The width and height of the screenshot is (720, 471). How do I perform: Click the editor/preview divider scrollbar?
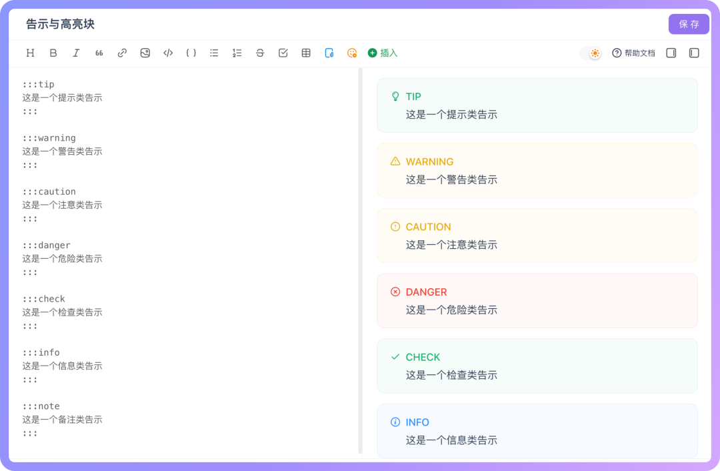point(361,261)
